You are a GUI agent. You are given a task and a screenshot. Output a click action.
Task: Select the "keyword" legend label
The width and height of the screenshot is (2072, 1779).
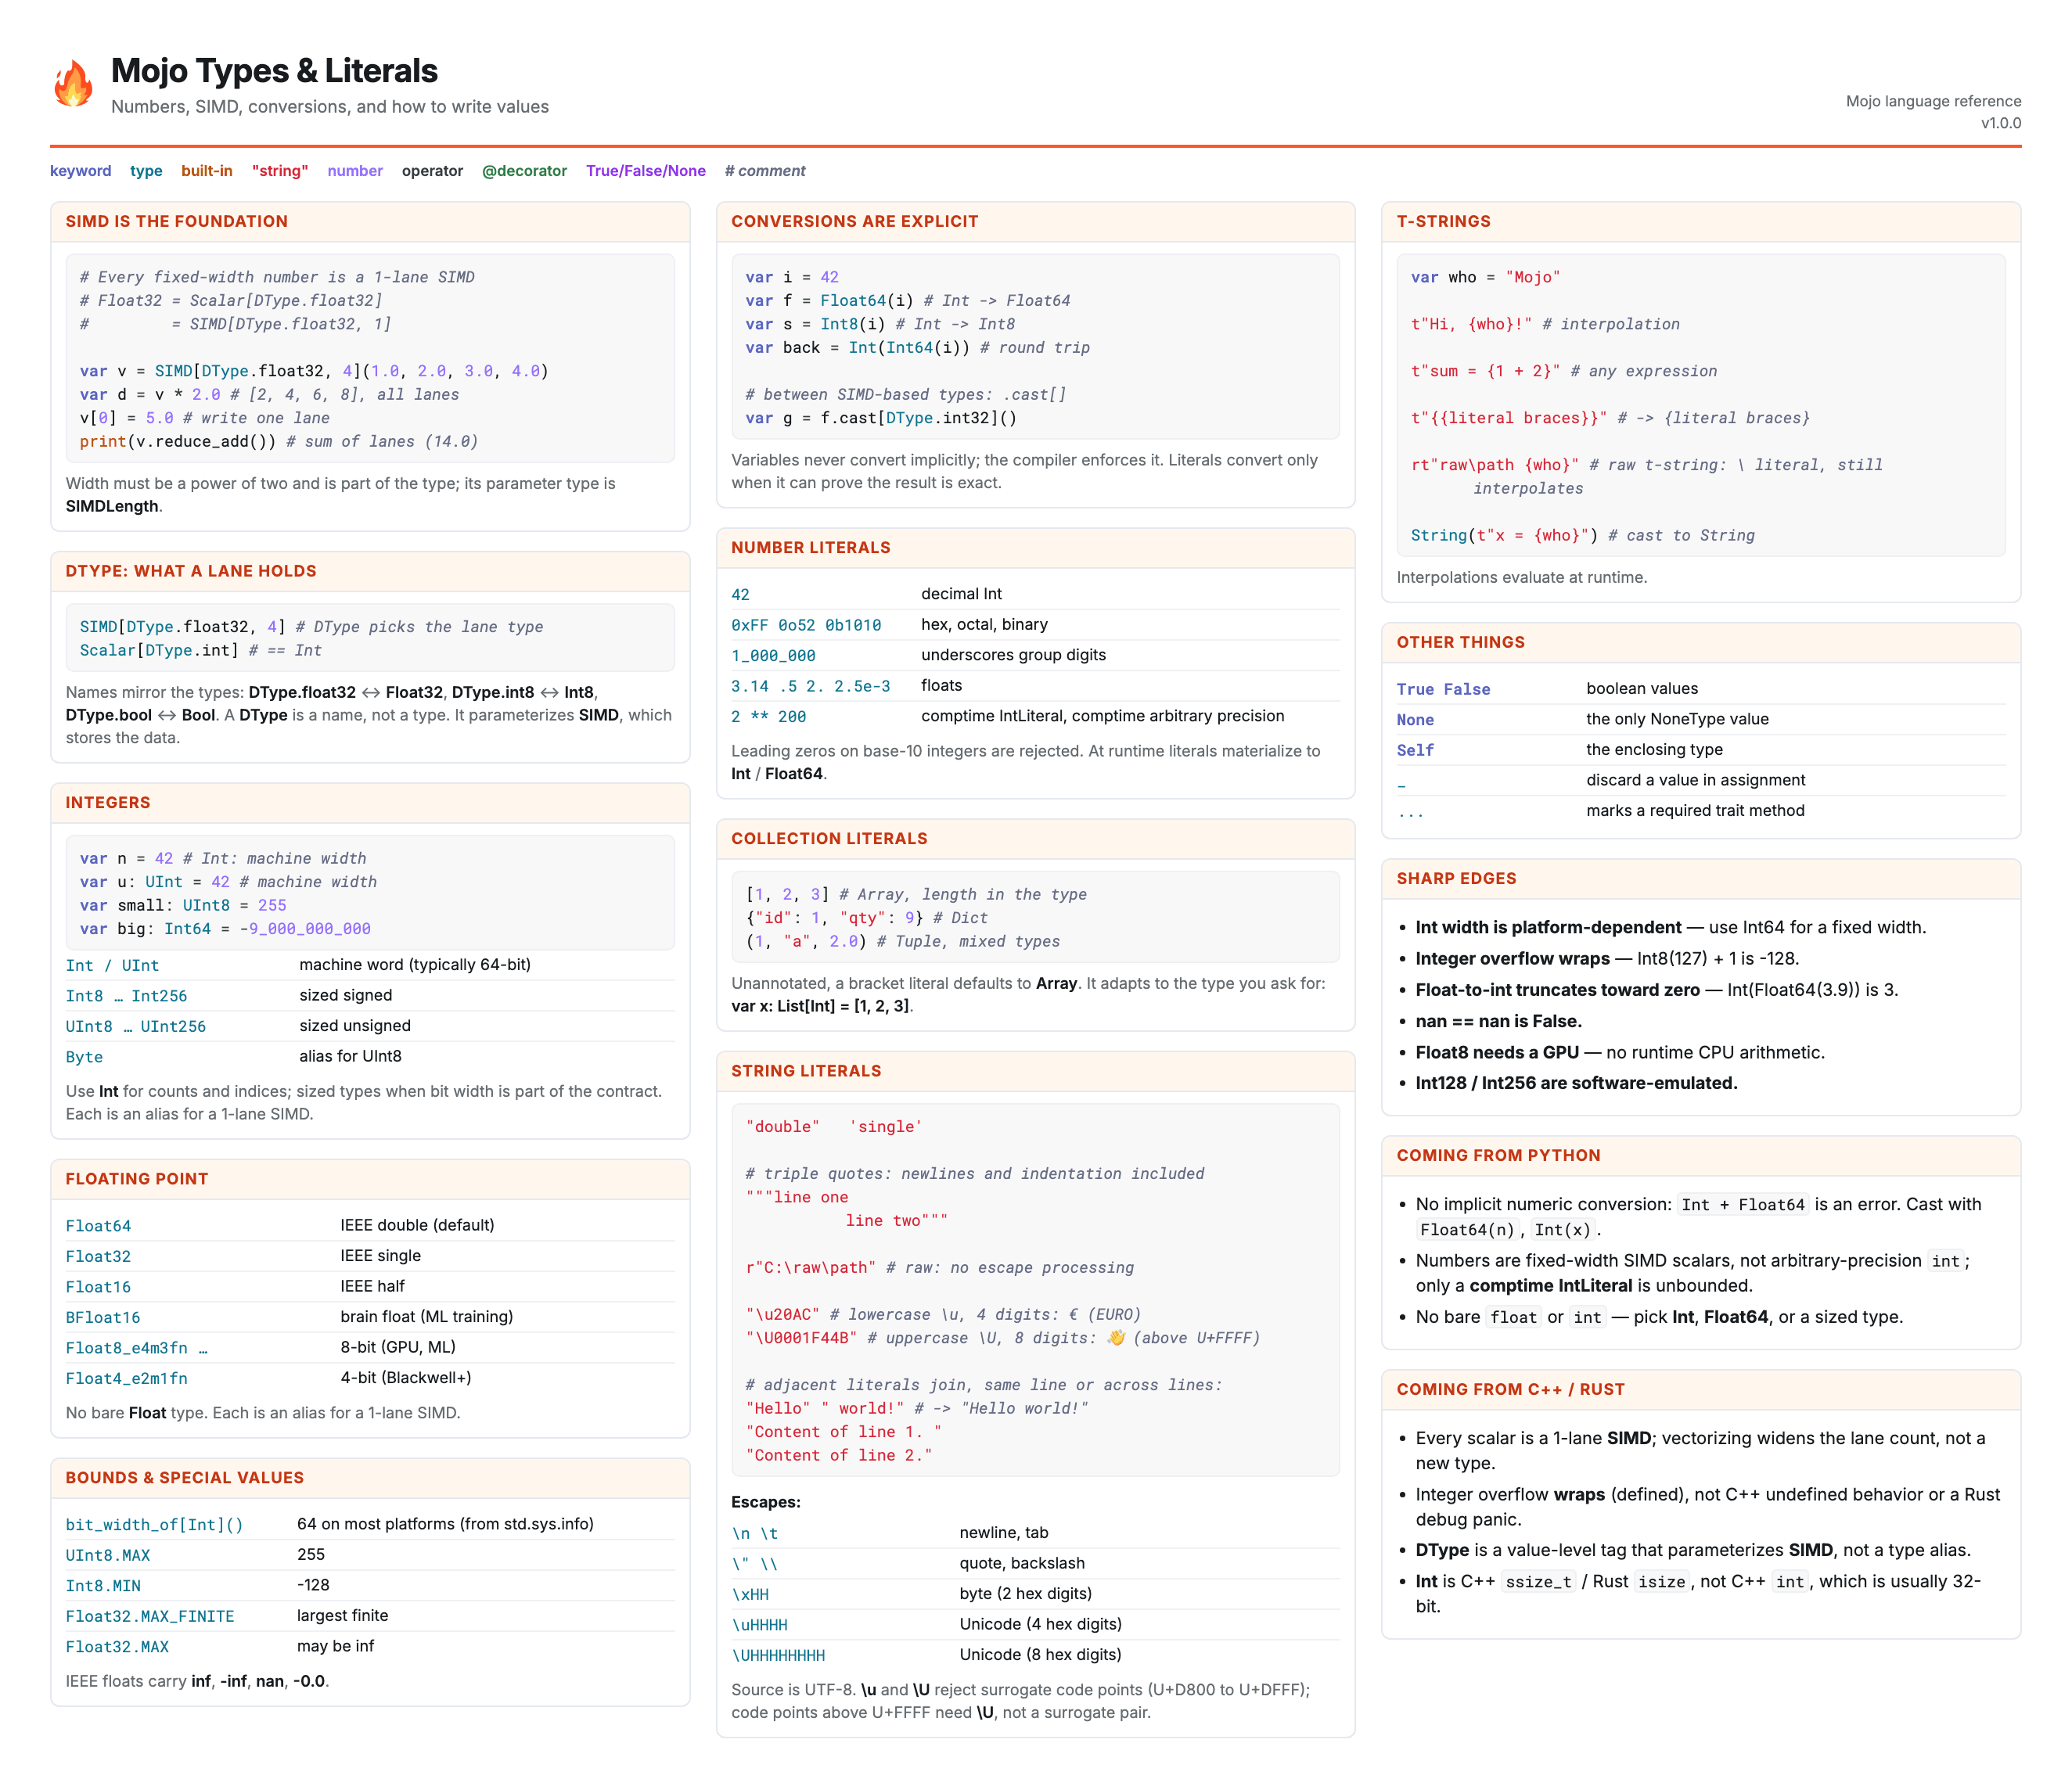coord(81,171)
